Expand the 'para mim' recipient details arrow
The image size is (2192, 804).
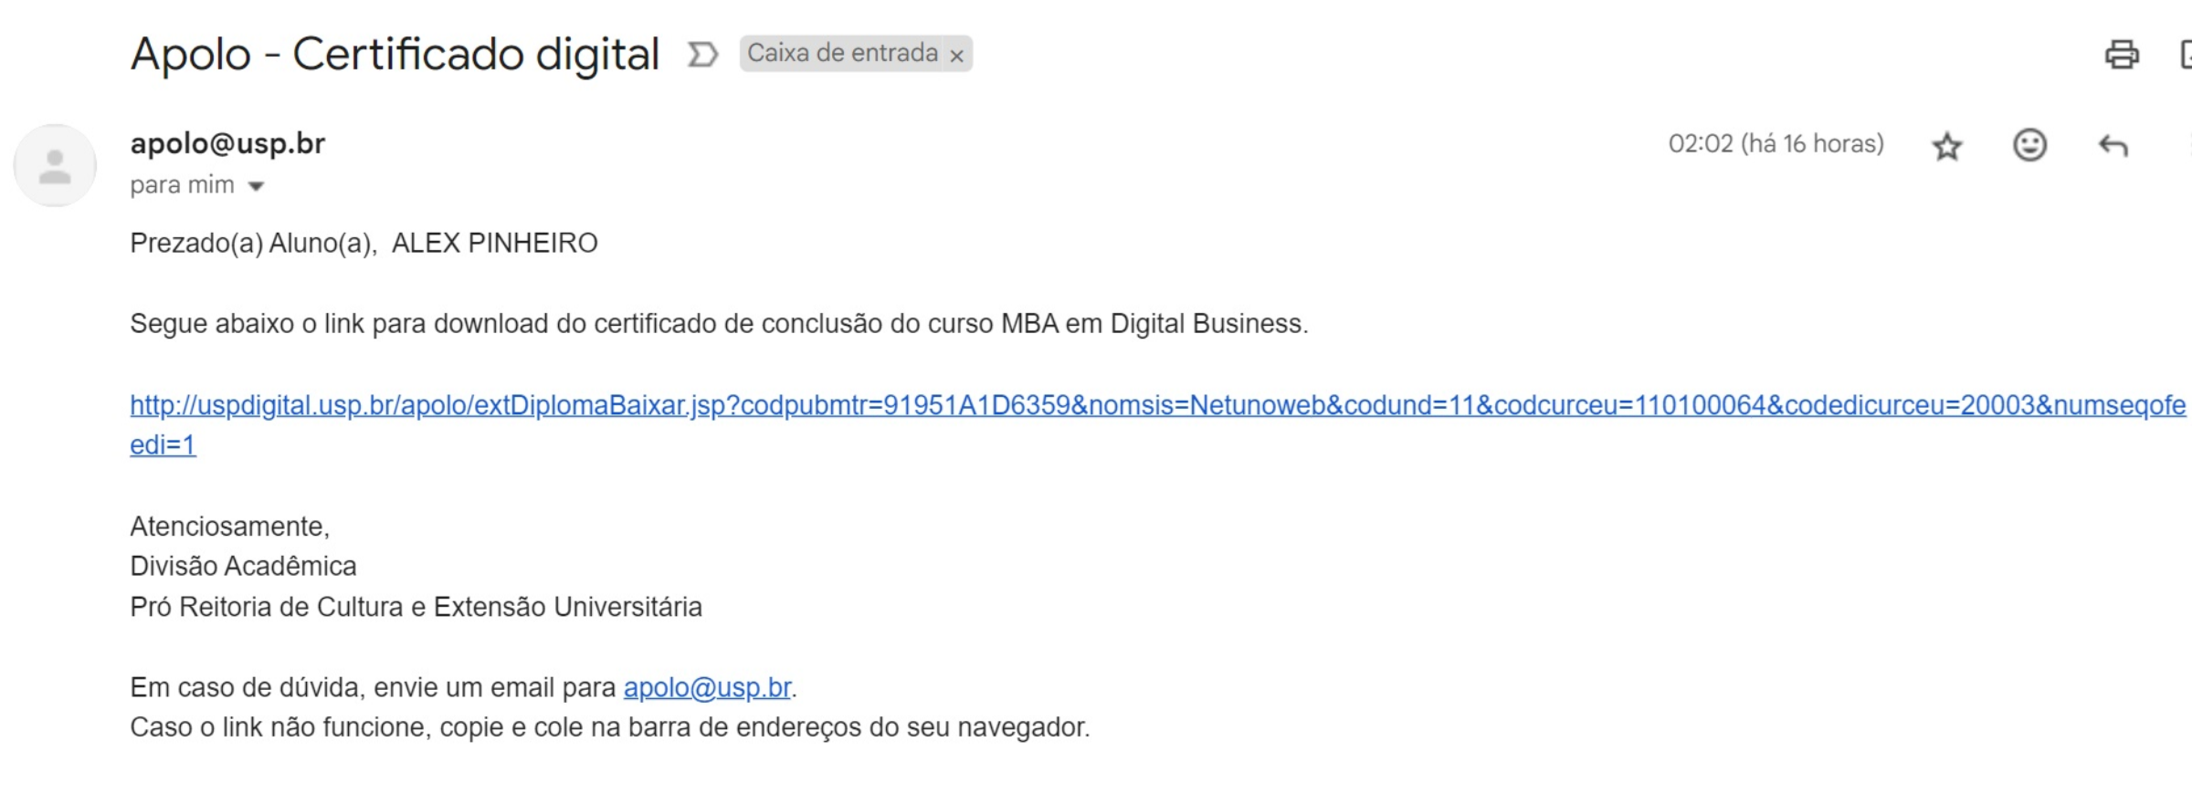pyautogui.click(x=257, y=186)
